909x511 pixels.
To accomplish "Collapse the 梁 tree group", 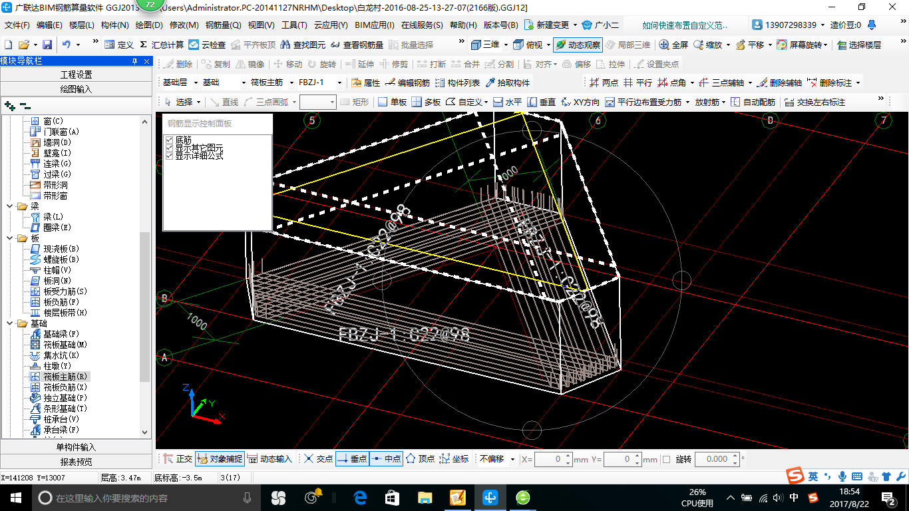I will pos(10,206).
